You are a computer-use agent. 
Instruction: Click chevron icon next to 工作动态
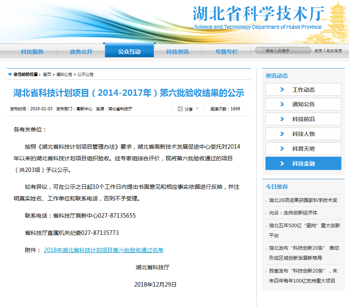(282, 90)
